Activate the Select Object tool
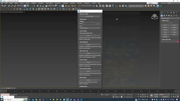This screenshot has width=180, height=101. tap(25, 6)
